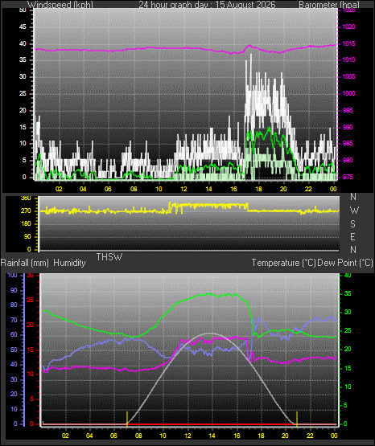375x446 pixels.
Task: Click the 18 hour label under windspeed graph
Action: coord(258,189)
